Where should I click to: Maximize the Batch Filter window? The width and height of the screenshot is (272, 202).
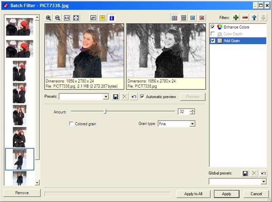tap(261, 5)
